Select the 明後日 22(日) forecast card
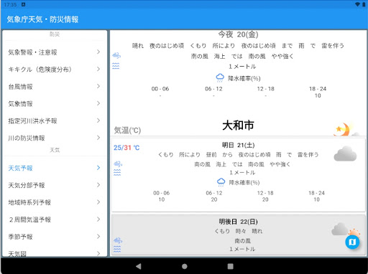Image resolution: width=368 pixels, height=274 pixels. [x=239, y=235]
